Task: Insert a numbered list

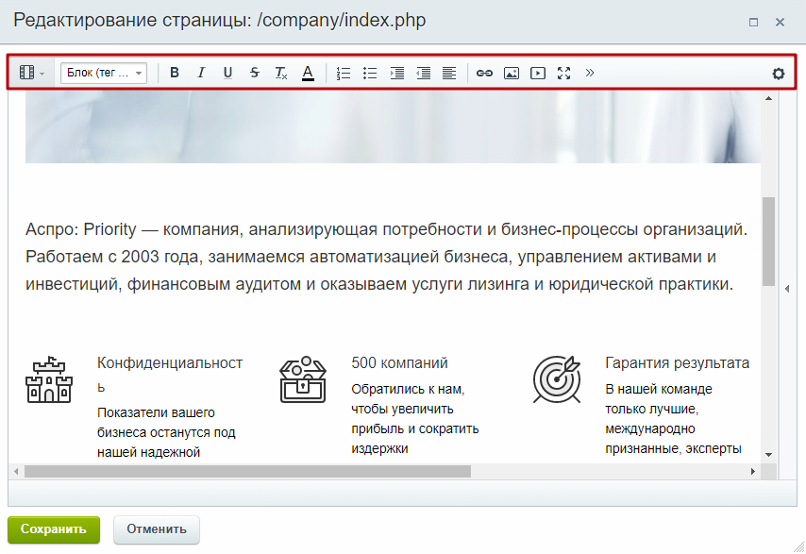Action: [x=344, y=73]
